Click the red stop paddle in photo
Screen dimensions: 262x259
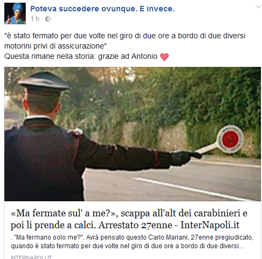[230, 139]
